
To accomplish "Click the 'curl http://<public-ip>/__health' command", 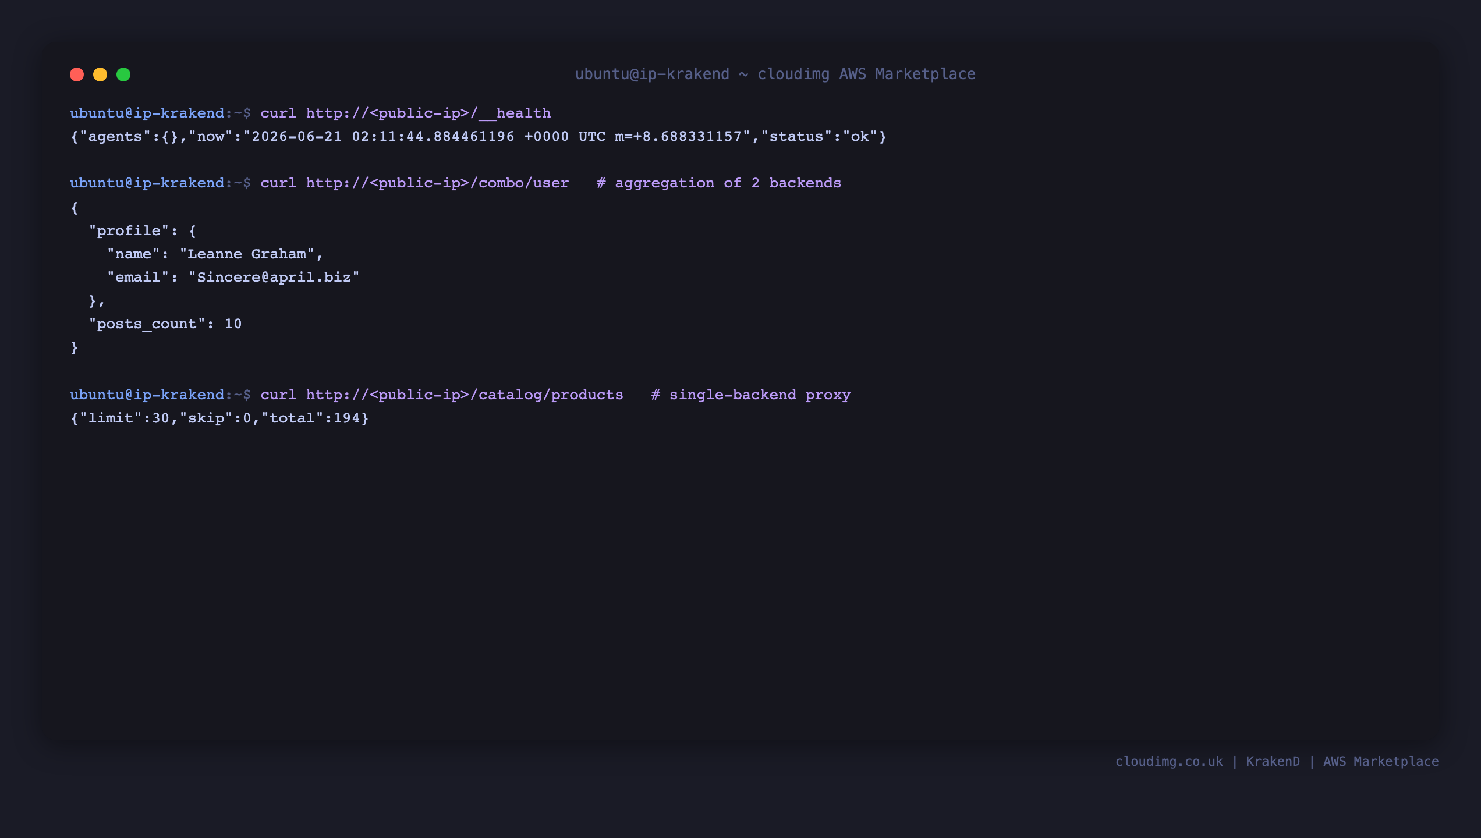I will point(405,113).
